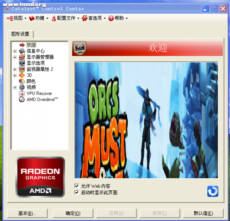The width and height of the screenshot is (230, 221).
Task: Click the 配置文件 profile person icon
Action: [x=54, y=18]
